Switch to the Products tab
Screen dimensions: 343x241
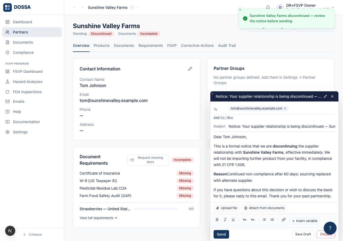point(102,46)
